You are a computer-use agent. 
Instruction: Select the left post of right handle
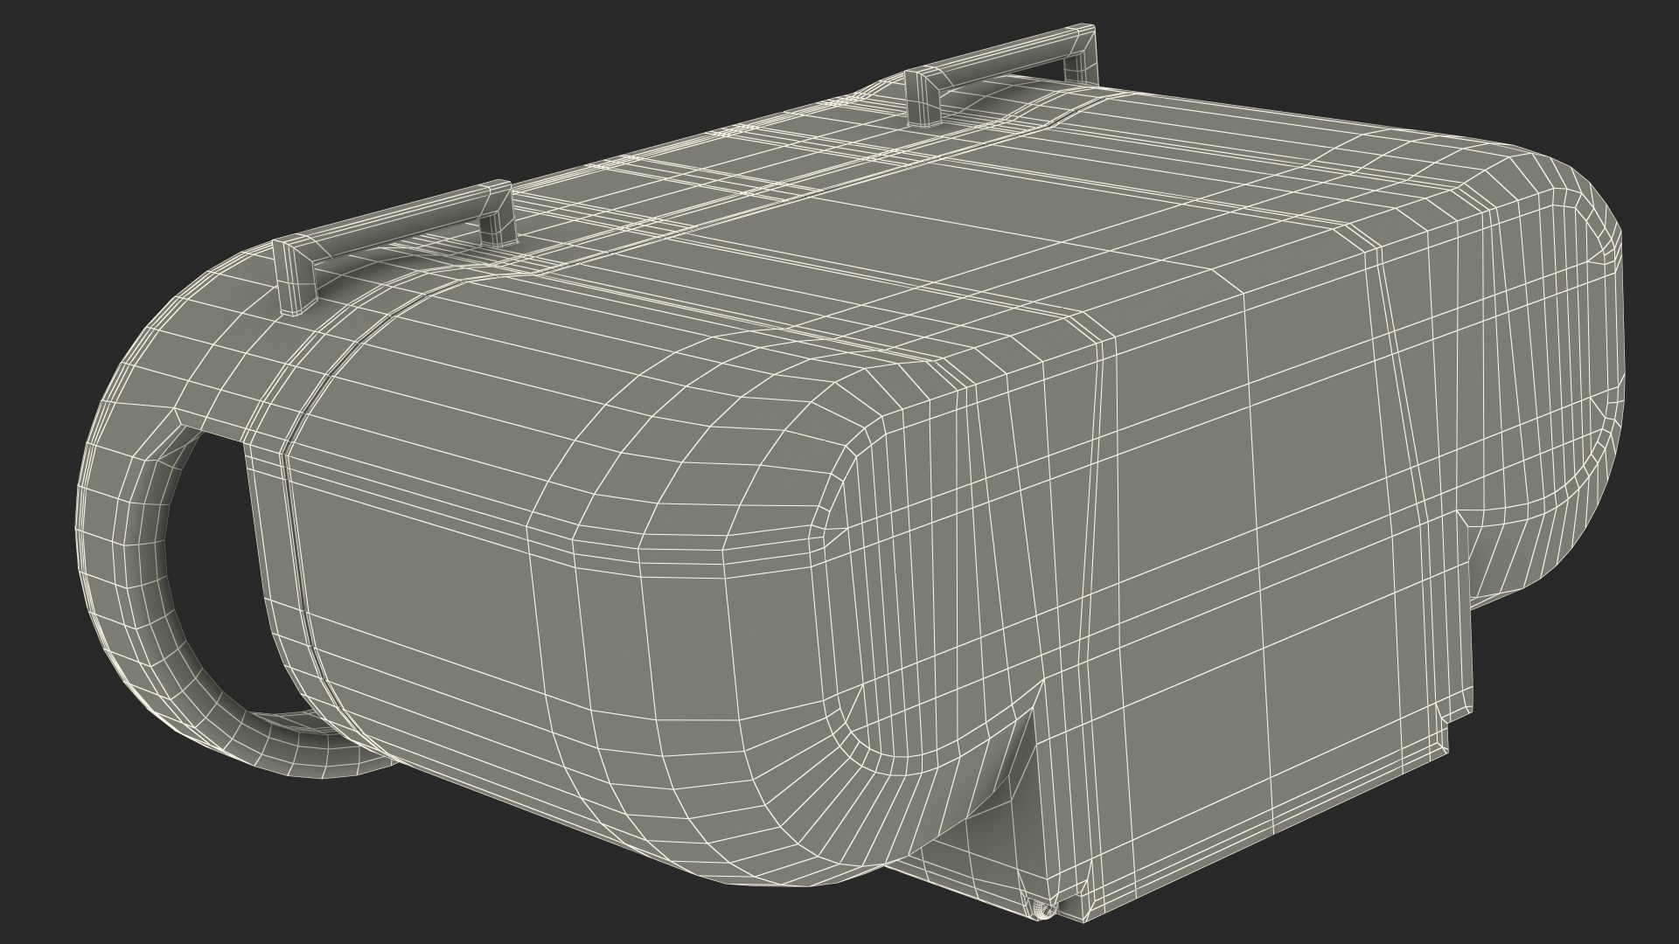(x=923, y=102)
